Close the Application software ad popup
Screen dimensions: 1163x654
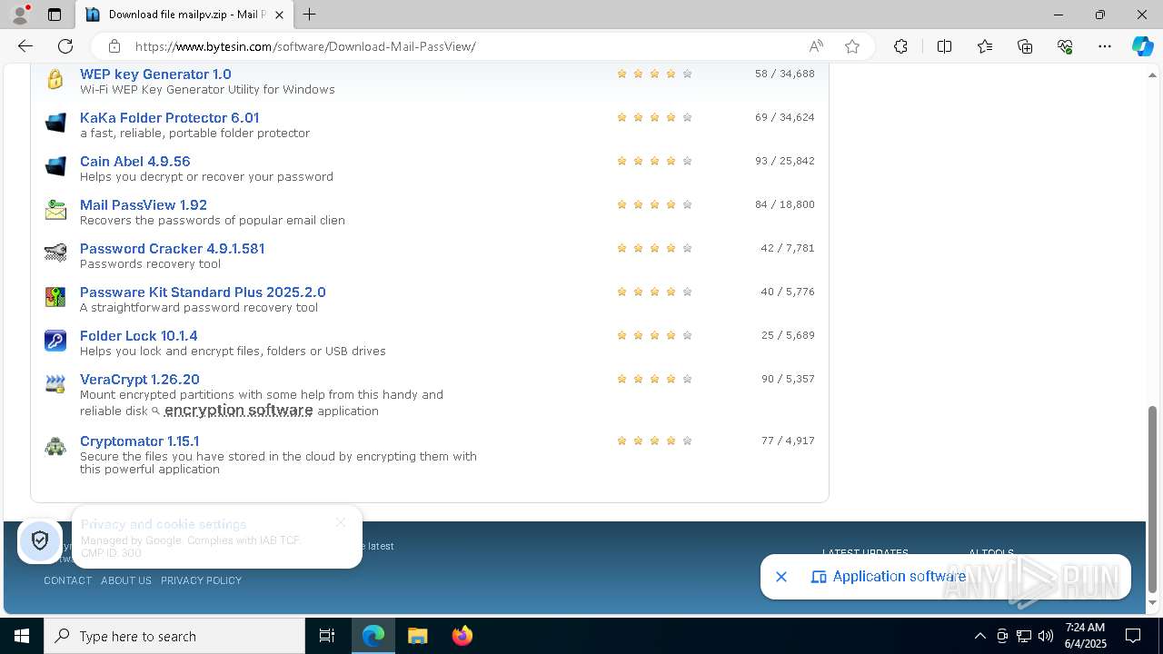(x=780, y=577)
